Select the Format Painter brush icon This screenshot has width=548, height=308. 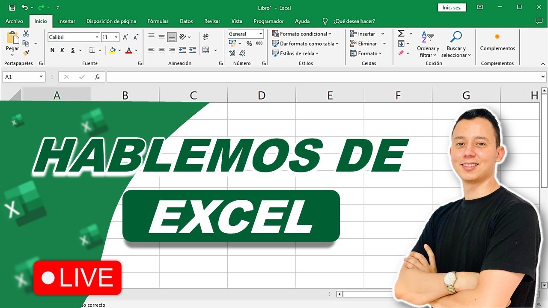pos(26,53)
